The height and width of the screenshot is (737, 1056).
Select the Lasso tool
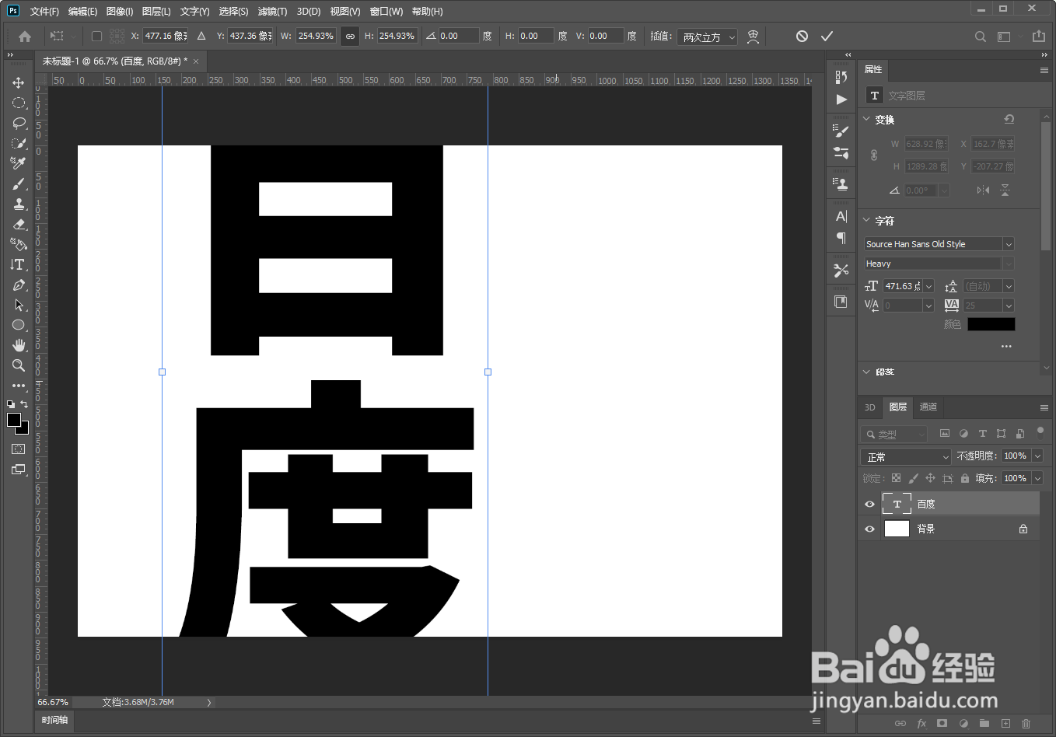pyautogui.click(x=19, y=123)
